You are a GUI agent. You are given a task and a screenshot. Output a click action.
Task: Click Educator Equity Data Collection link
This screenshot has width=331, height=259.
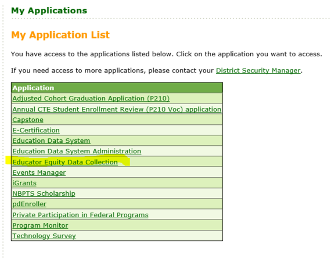65,162
